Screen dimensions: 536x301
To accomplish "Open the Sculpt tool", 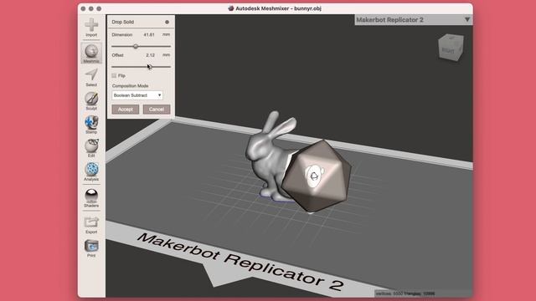I will (x=91, y=100).
